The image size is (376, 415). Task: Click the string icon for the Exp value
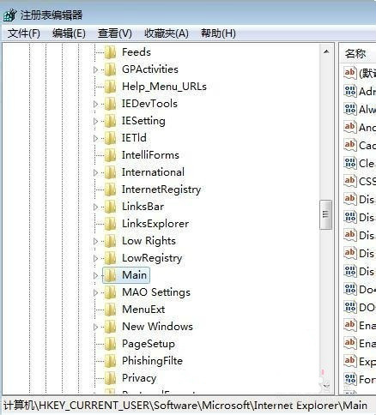click(350, 361)
